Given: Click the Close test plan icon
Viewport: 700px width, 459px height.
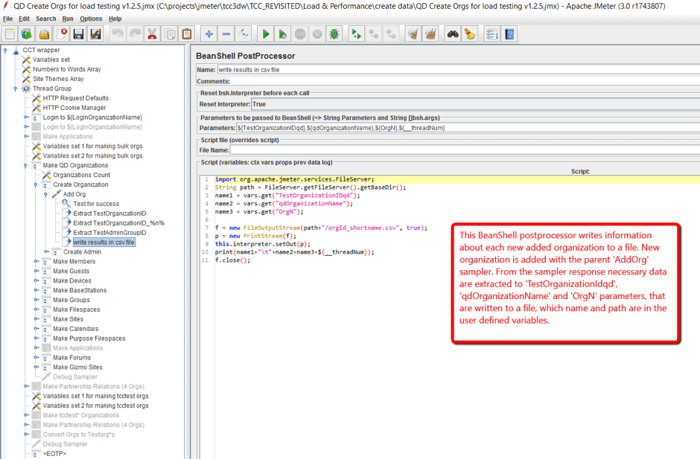Looking at the screenshot, I should (x=61, y=34).
